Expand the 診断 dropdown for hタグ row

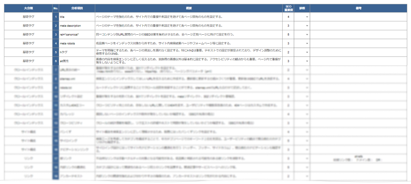[307, 52]
